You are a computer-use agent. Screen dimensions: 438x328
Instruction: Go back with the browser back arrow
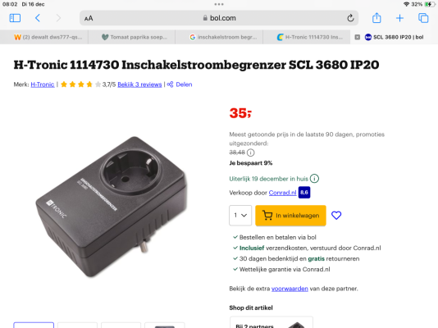[38, 18]
